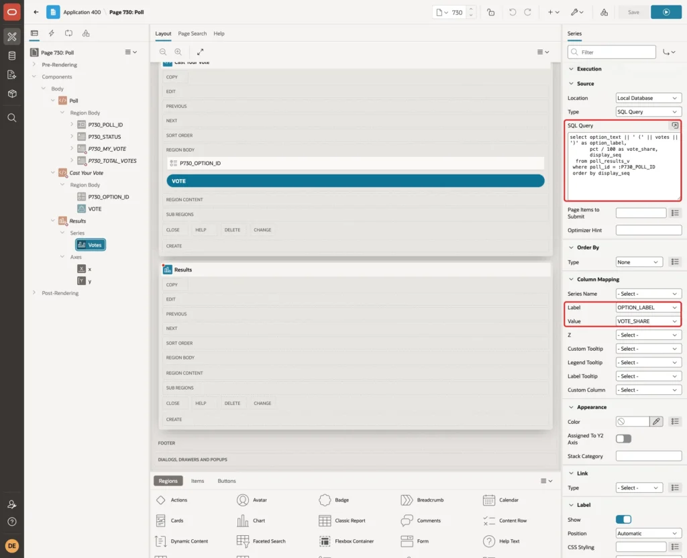
Task: Click the property Filter search field
Action: point(612,52)
